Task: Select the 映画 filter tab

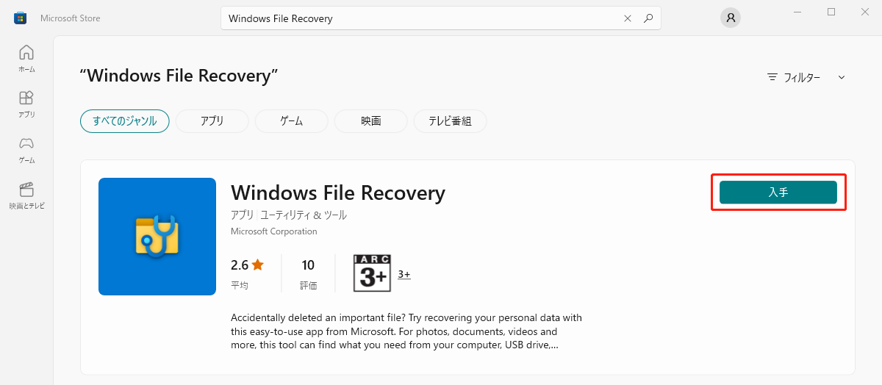Action: click(370, 121)
